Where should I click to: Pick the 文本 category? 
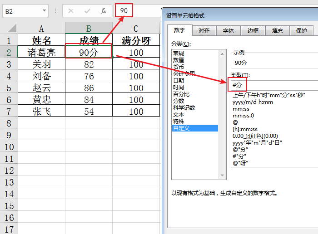pos(179,114)
